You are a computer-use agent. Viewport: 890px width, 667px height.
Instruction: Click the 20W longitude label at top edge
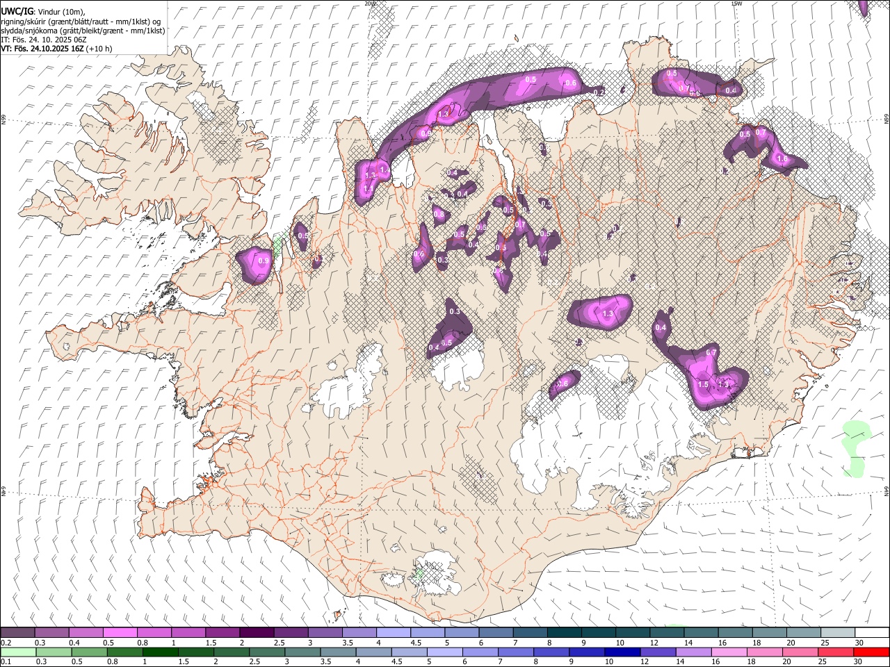point(370,3)
